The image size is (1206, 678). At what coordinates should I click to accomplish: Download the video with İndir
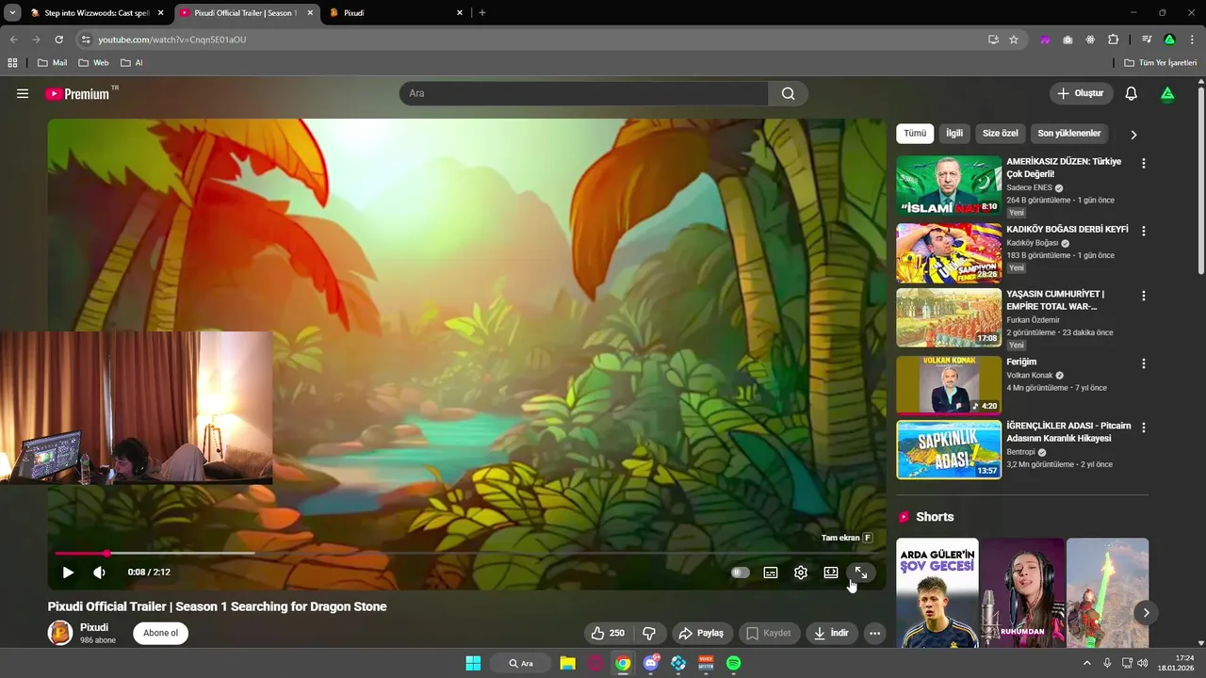point(832,634)
